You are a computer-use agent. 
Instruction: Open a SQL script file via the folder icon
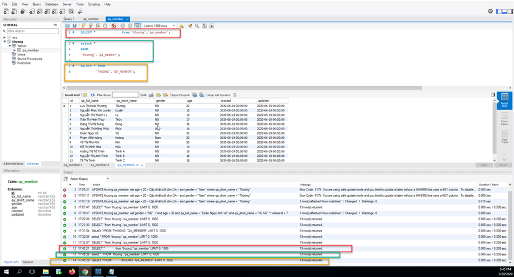67,26
